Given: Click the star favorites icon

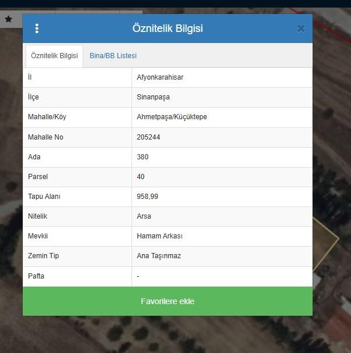Looking at the screenshot, I should (8, 19).
